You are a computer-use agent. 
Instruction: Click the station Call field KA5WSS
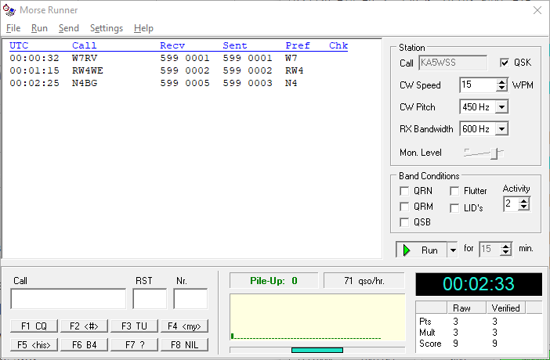tap(453, 63)
